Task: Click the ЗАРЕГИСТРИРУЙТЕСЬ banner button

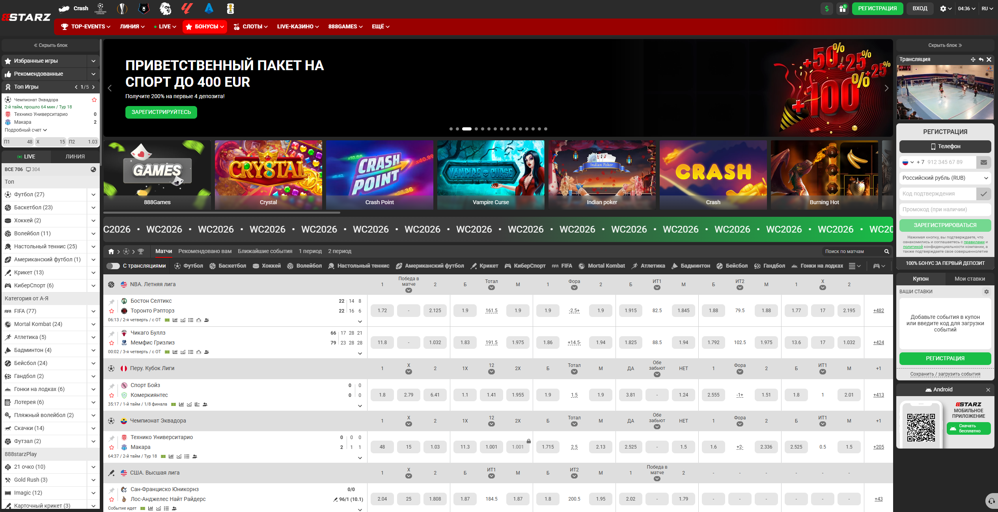Action: point(161,112)
